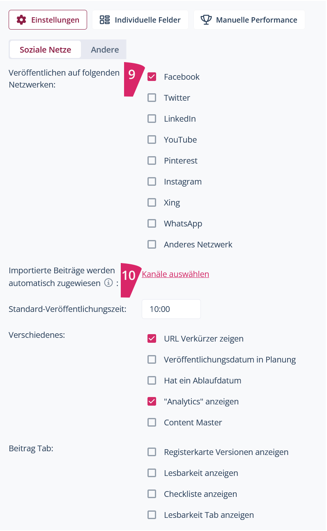Switch to the Soziale Netze tab

[x=46, y=50]
